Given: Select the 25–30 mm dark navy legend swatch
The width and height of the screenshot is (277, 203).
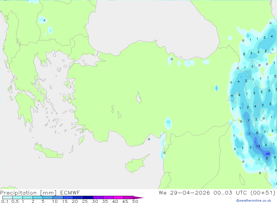Looking at the screenshot, I should pyautogui.click(x=88, y=197).
